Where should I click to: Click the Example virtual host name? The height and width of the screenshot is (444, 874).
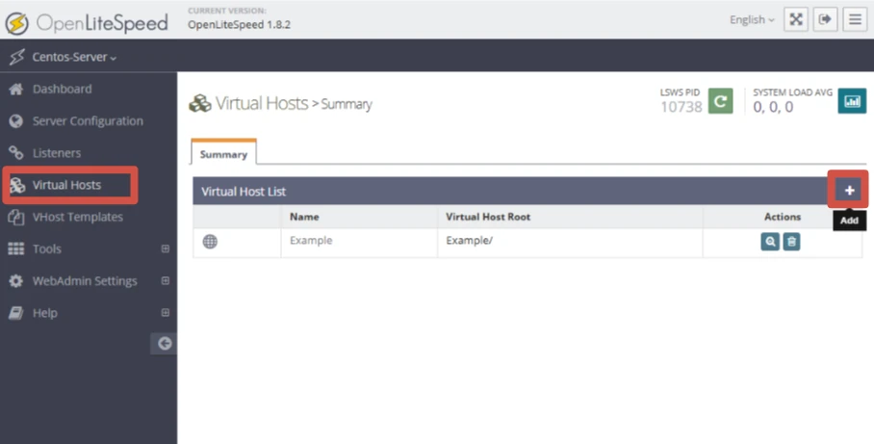pyautogui.click(x=311, y=241)
